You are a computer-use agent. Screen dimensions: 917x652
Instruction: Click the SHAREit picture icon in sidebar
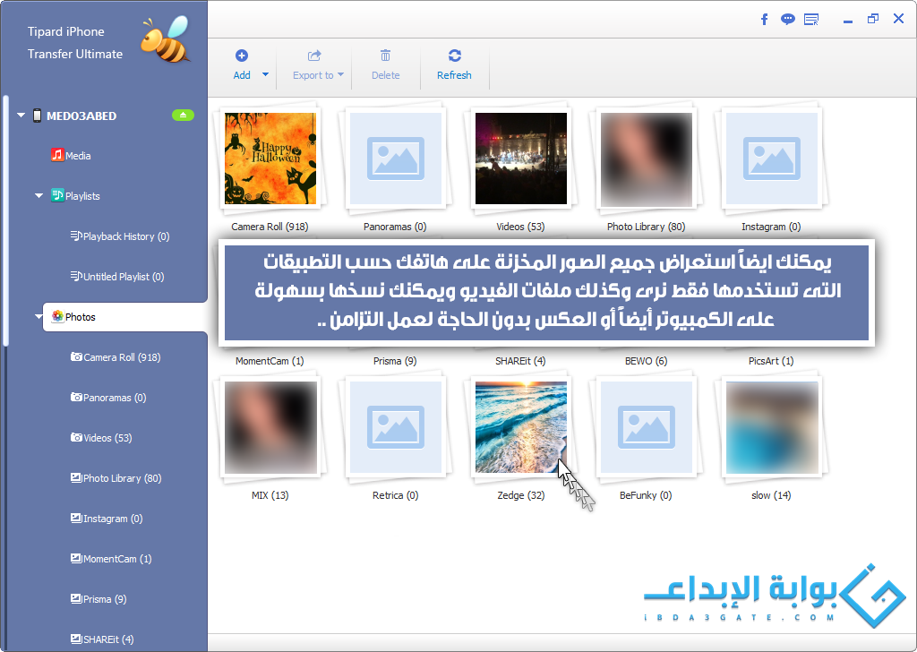click(x=76, y=639)
